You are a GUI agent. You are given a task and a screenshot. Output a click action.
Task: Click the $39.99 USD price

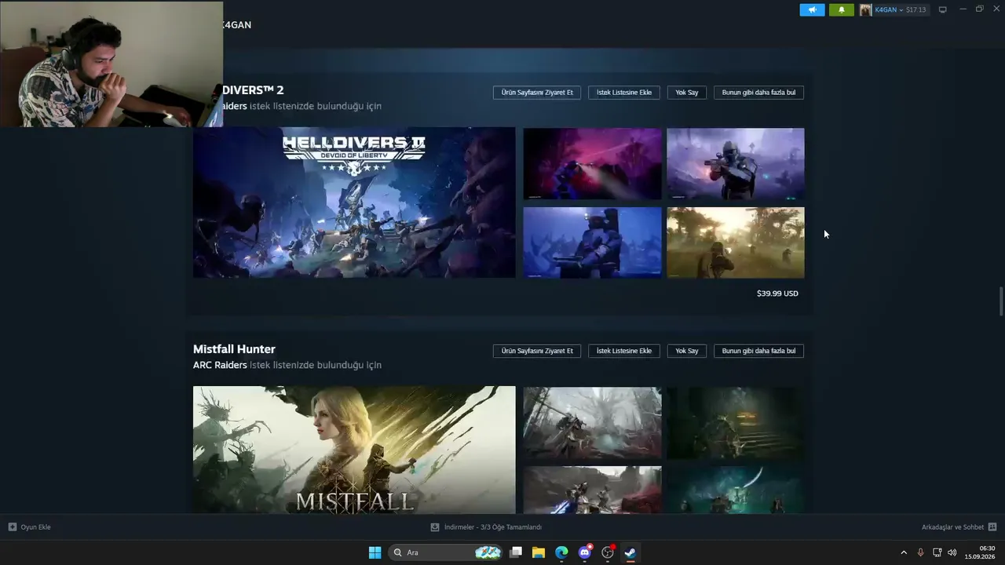[777, 293]
